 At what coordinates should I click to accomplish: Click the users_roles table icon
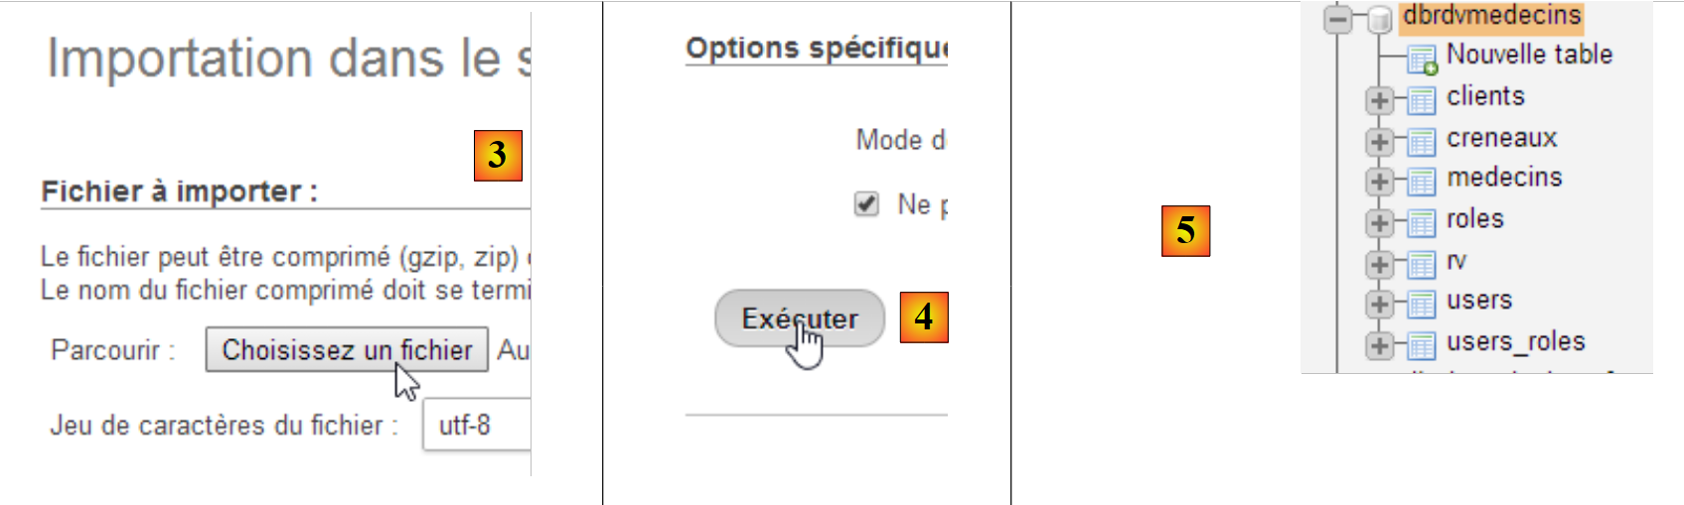point(1423,345)
